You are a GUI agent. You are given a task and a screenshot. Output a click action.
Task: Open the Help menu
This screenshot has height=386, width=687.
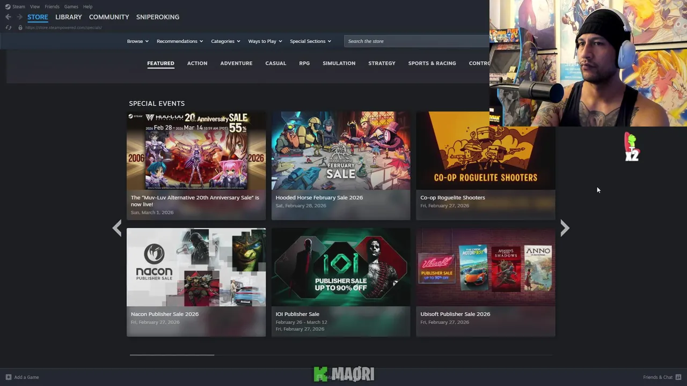(87, 6)
